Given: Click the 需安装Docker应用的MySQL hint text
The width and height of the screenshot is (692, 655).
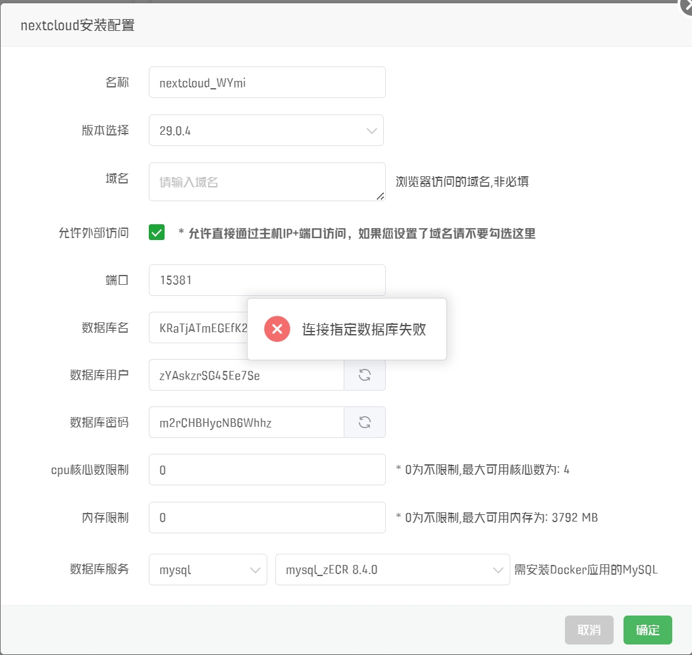Looking at the screenshot, I should coord(585,570).
